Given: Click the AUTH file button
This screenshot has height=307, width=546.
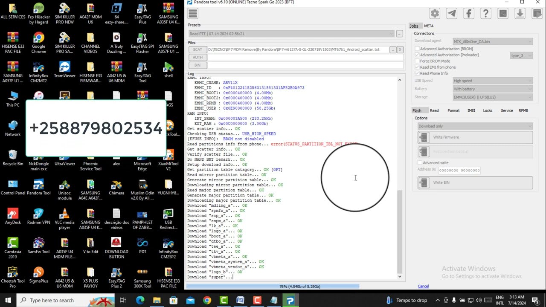Looking at the screenshot, I should coord(197,57).
